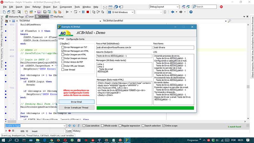
Task: Open TACBrMail class dropdown in editor
Action: point(100,21)
